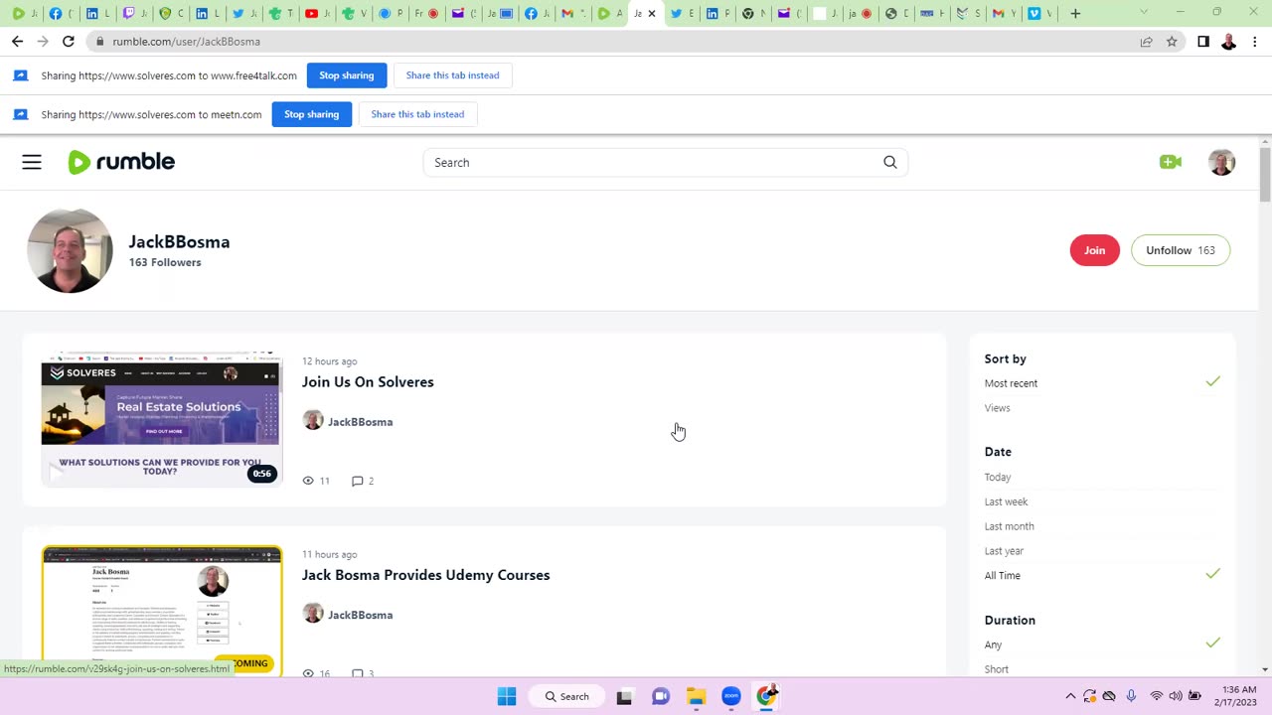Viewport: 1272px width, 715px height.
Task: Click the taskbar Search box
Action: [x=566, y=696]
